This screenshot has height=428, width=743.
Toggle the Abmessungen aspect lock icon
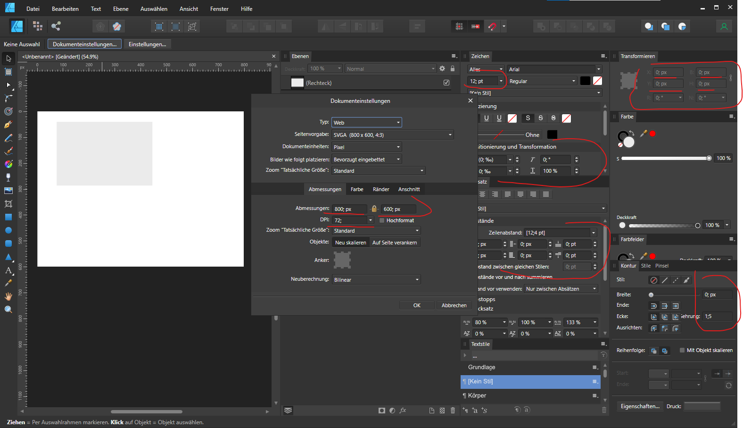[374, 209]
